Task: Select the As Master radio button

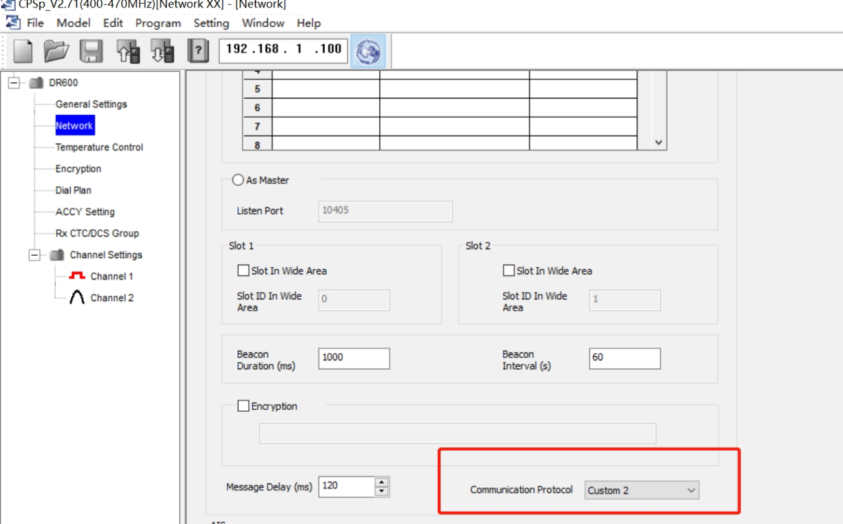Action: coord(238,180)
